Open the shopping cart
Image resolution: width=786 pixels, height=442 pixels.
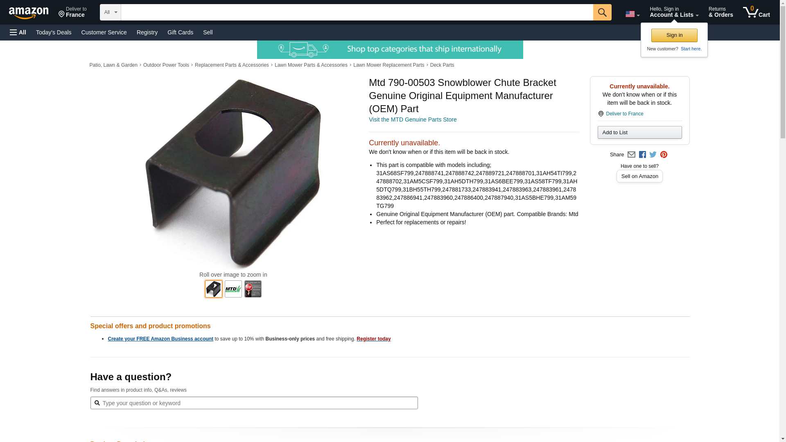(757, 12)
